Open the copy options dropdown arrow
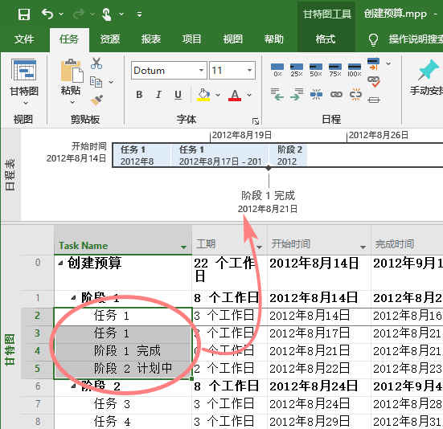Screen dimensions: 443x429 pos(111,82)
